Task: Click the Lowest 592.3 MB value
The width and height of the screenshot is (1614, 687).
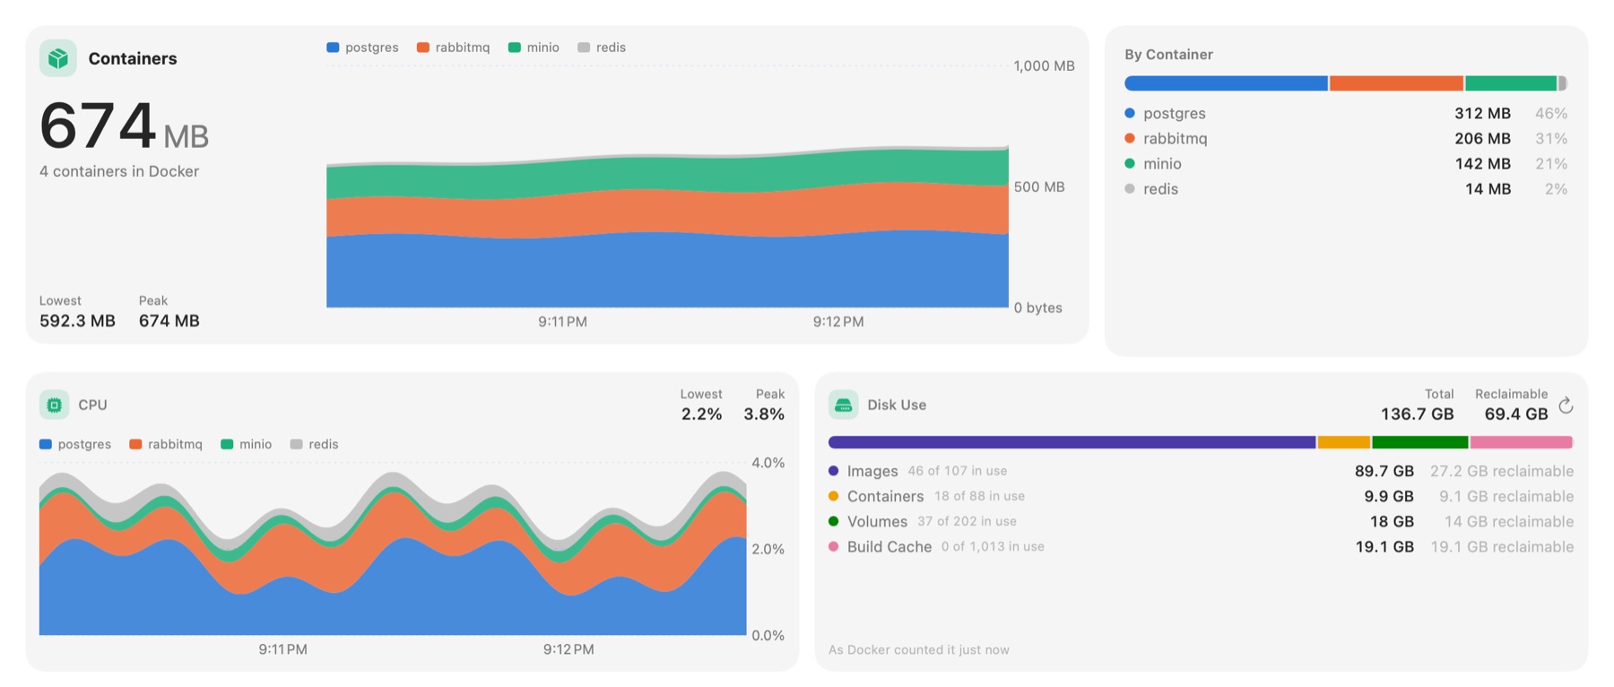Action: [x=77, y=321]
